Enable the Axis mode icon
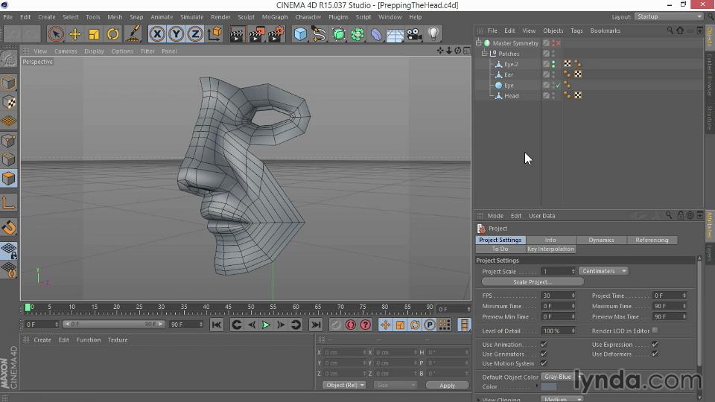715x402 pixels. click(9, 202)
